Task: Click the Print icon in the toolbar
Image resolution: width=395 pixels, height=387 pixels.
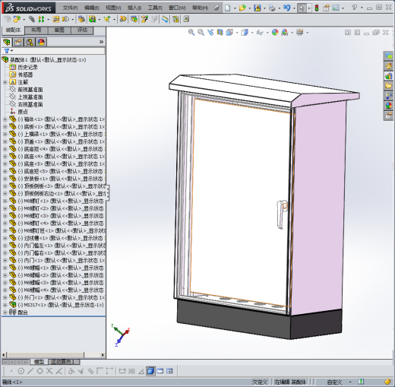Action: tap(272, 8)
